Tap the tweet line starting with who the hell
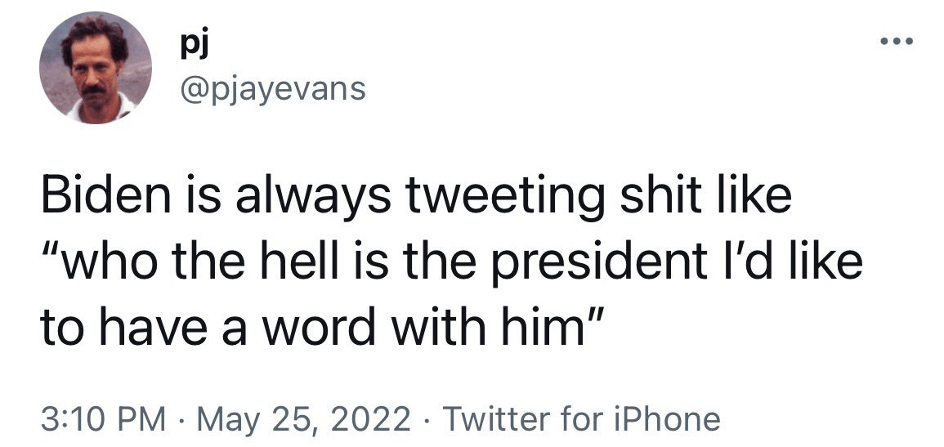The width and height of the screenshot is (944, 447). point(451,265)
